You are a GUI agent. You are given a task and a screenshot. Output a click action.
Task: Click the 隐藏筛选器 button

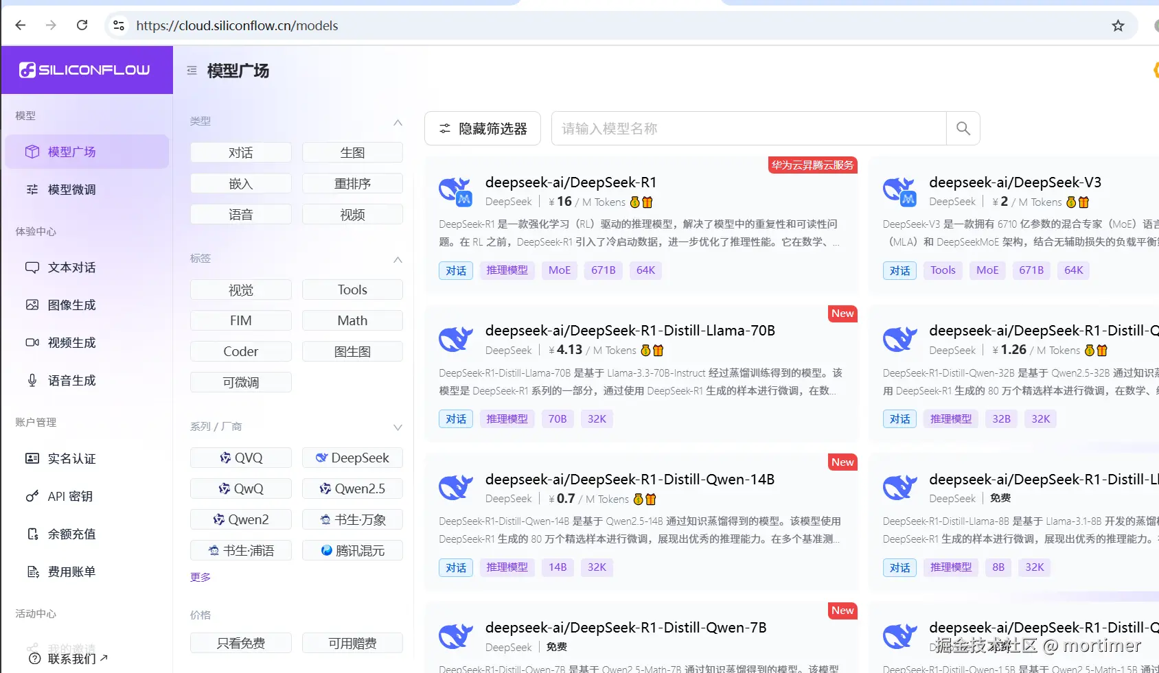pyautogui.click(x=483, y=128)
